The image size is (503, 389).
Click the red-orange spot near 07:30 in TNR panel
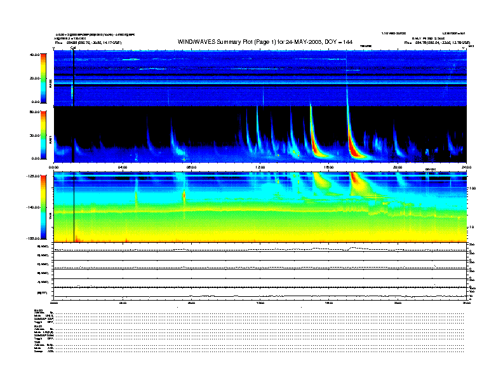point(184,195)
